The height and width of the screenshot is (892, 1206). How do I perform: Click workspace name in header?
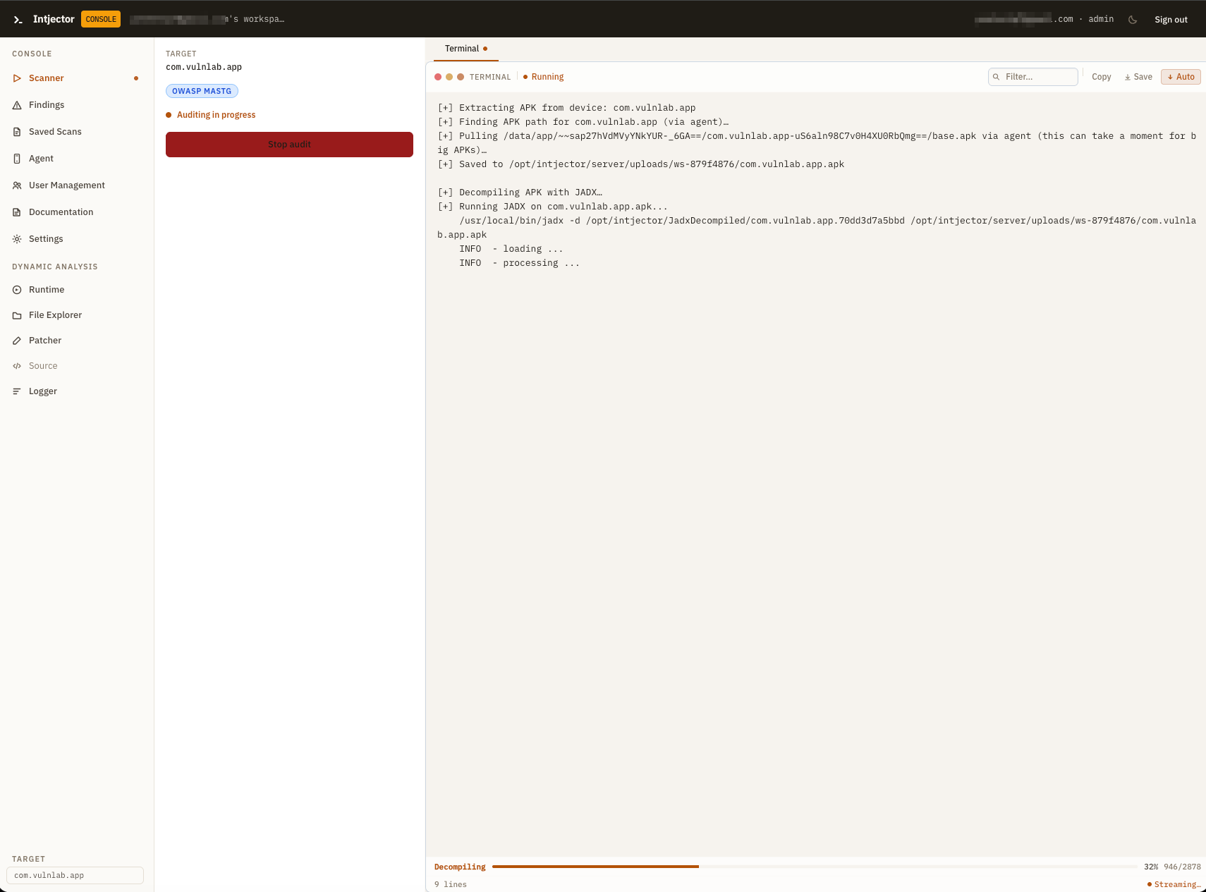(x=207, y=20)
